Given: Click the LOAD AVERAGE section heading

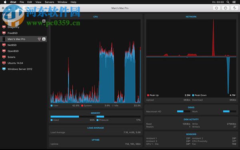Looking at the screenshot, I should pos(96,128).
